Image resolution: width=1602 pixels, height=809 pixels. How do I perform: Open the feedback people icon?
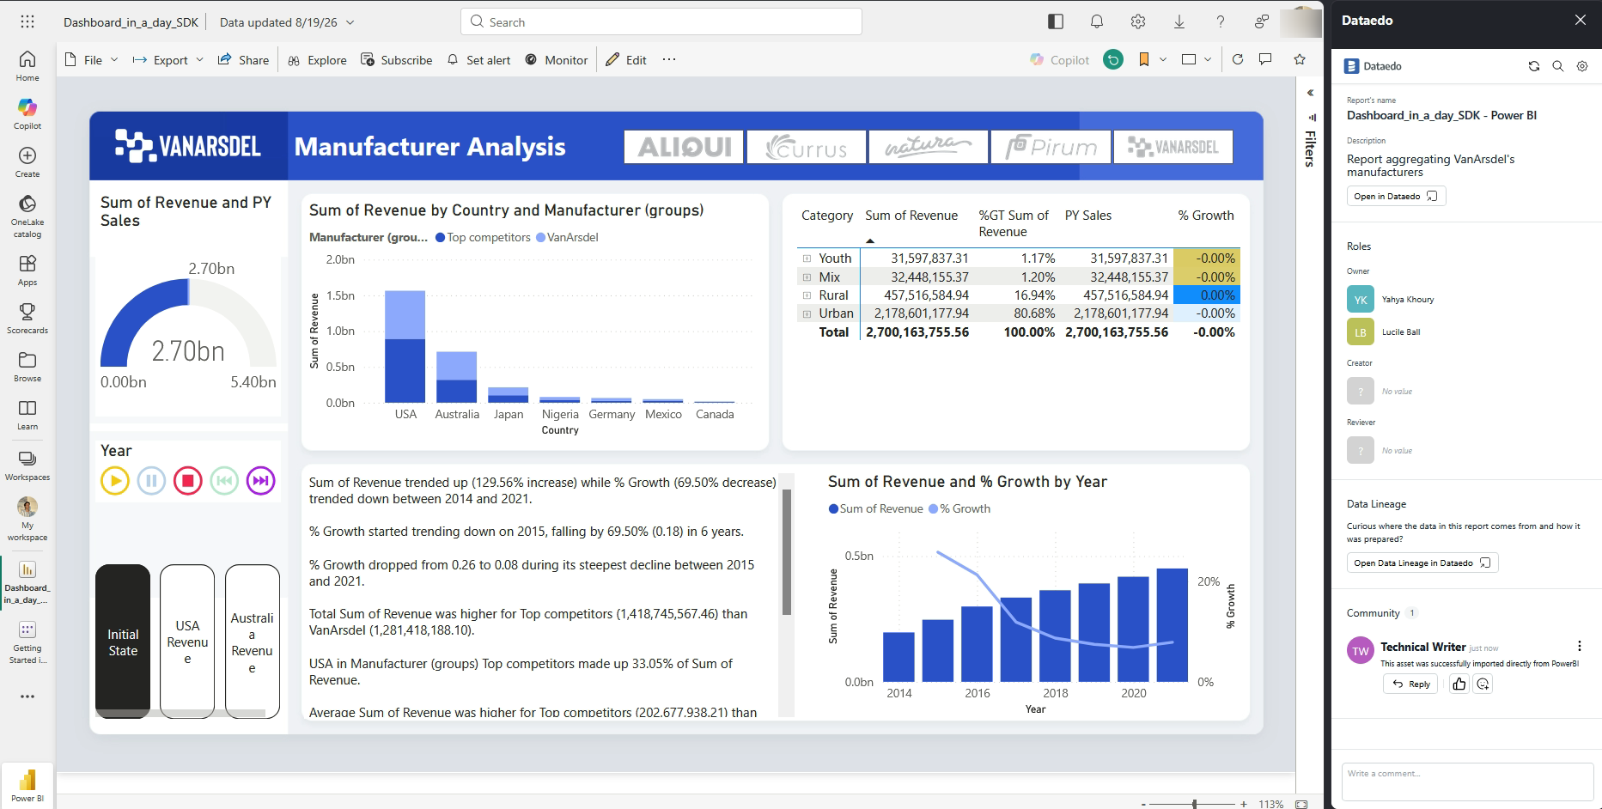click(1262, 22)
